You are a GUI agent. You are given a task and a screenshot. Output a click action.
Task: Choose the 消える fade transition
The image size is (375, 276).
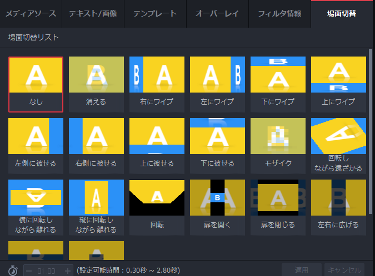[96, 84]
